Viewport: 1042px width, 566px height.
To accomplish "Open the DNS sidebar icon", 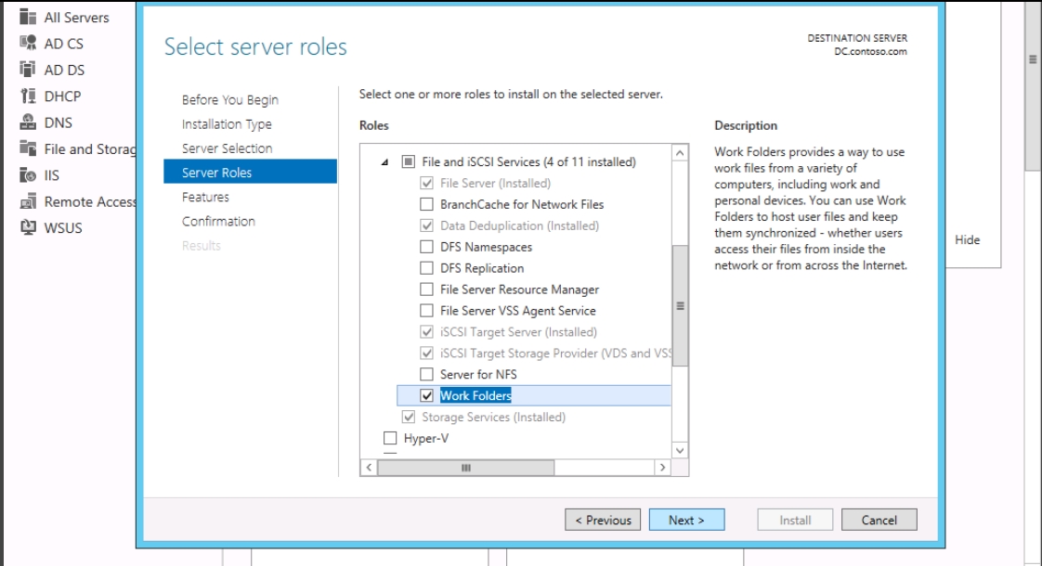I will [x=28, y=122].
